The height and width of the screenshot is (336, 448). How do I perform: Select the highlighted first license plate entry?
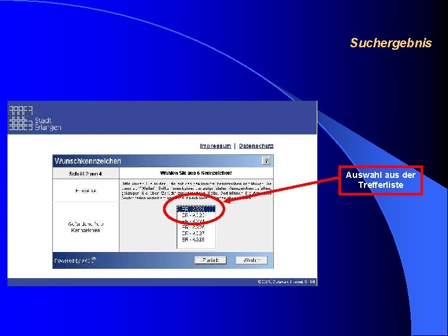(x=196, y=209)
